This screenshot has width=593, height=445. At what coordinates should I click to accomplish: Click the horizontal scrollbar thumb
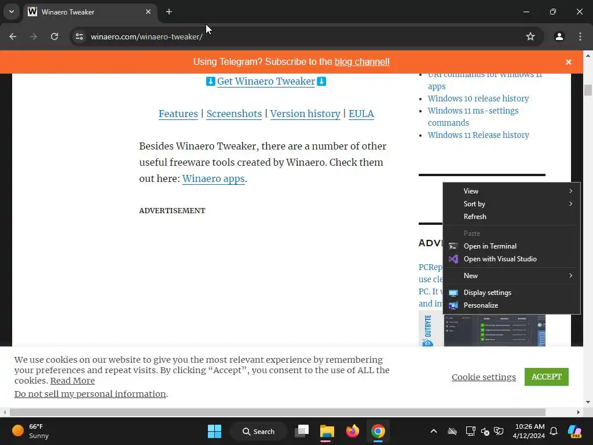pyautogui.click(x=277, y=412)
